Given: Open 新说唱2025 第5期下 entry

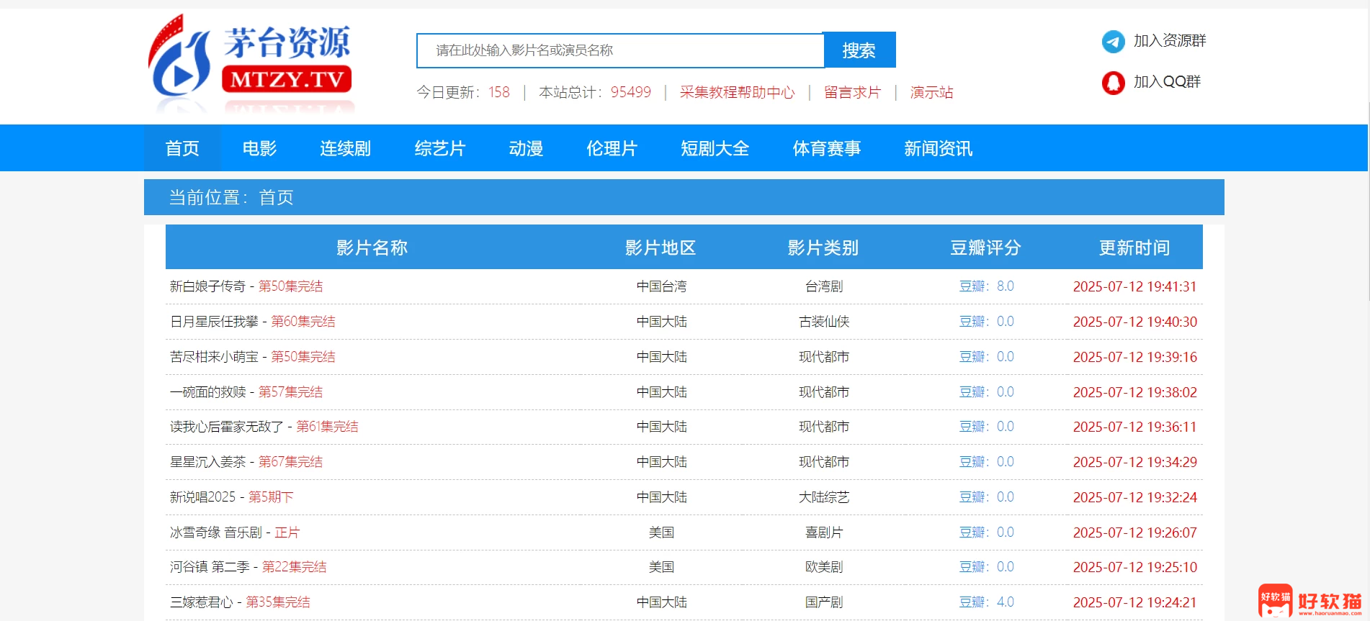Looking at the screenshot, I should point(232,497).
